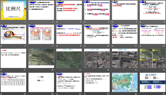This screenshot has width=166, height=95.
Task: Select slide 17 with scale 1:2000 aerial view
Action: coord(125,58)
